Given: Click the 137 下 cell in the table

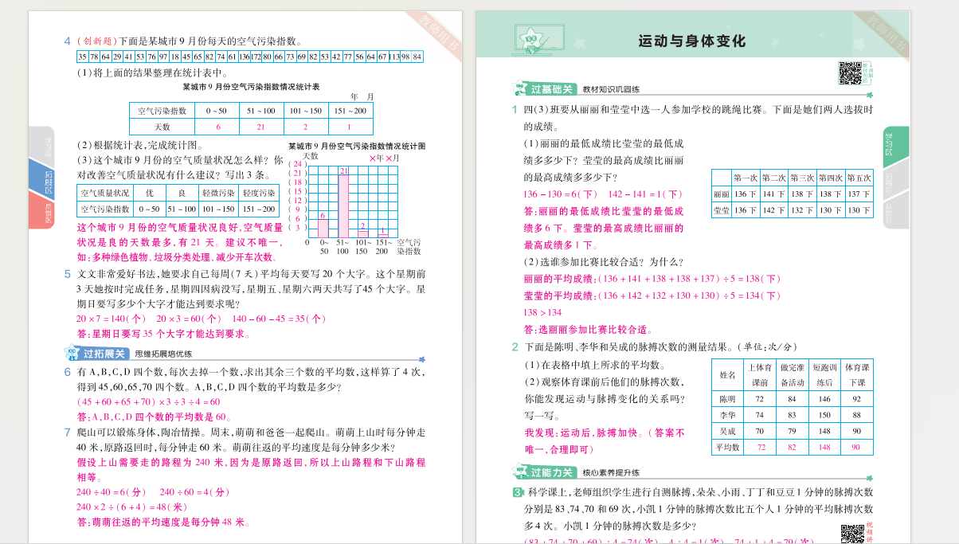Looking at the screenshot, I should tap(859, 194).
